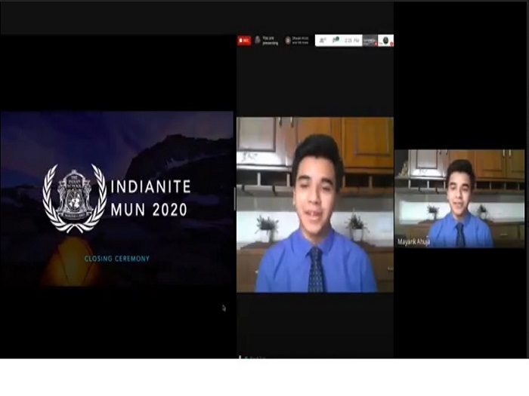Open the chat icon with badge

pyautogui.click(x=336, y=41)
